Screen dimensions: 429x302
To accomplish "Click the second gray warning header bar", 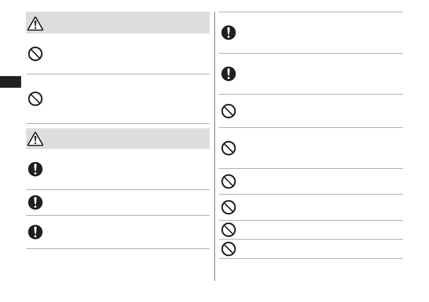I will tap(118, 139).
